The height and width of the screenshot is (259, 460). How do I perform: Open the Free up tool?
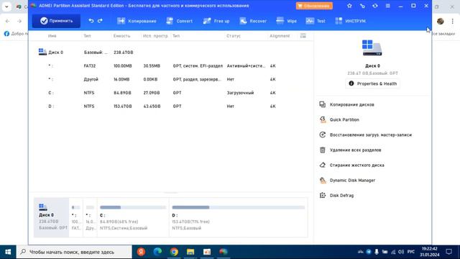(216, 21)
